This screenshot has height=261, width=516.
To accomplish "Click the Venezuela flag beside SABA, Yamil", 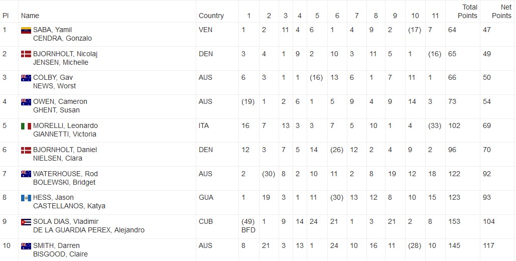I will (x=26, y=30).
